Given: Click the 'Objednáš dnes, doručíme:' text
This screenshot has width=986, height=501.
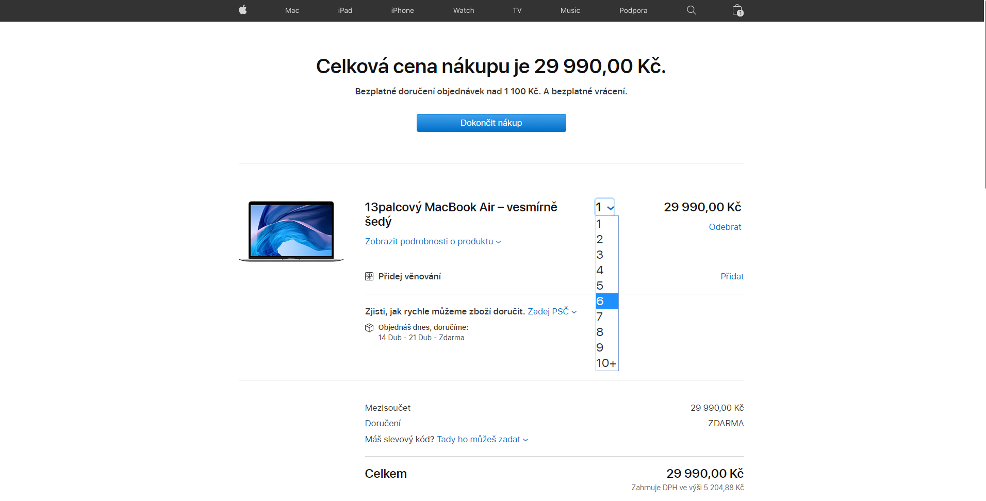Looking at the screenshot, I should click(x=423, y=327).
